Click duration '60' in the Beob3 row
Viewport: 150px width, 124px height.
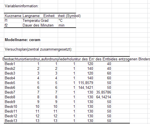(x=103, y=73)
